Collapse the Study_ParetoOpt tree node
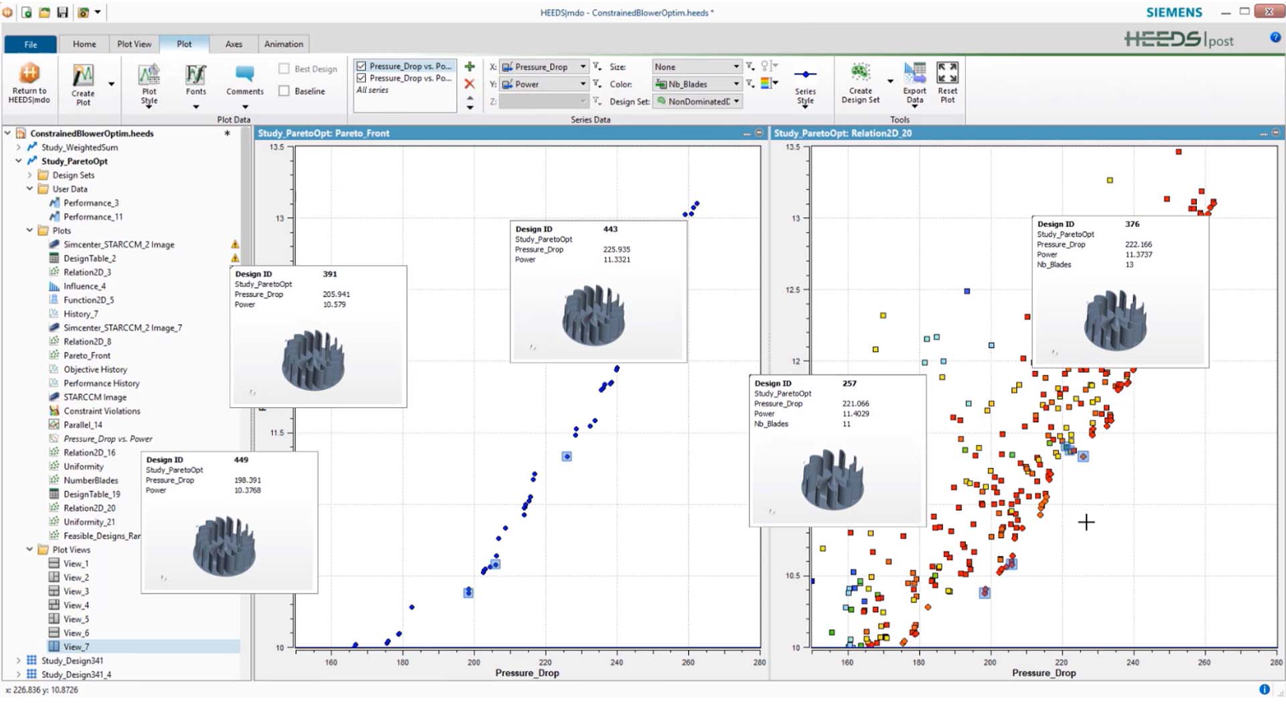The width and height of the screenshot is (1286, 723). 19,161
